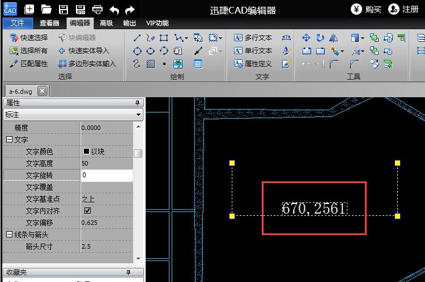Open the 文件 menu
The width and height of the screenshot is (425, 282).
point(18,23)
